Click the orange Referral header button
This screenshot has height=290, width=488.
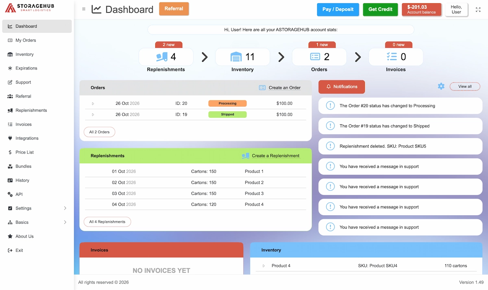(x=174, y=9)
